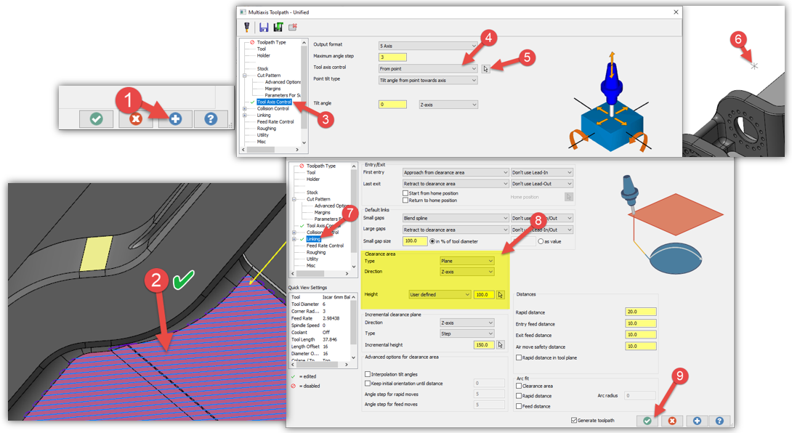Screen dimensions: 792x433
Task: Click Rapid distance 20.0 field under Distances
Action: click(x=640, y=312)
